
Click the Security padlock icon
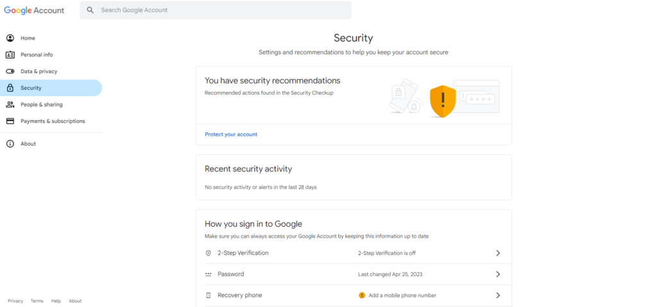pyautogui.click(x=10, y=88)
